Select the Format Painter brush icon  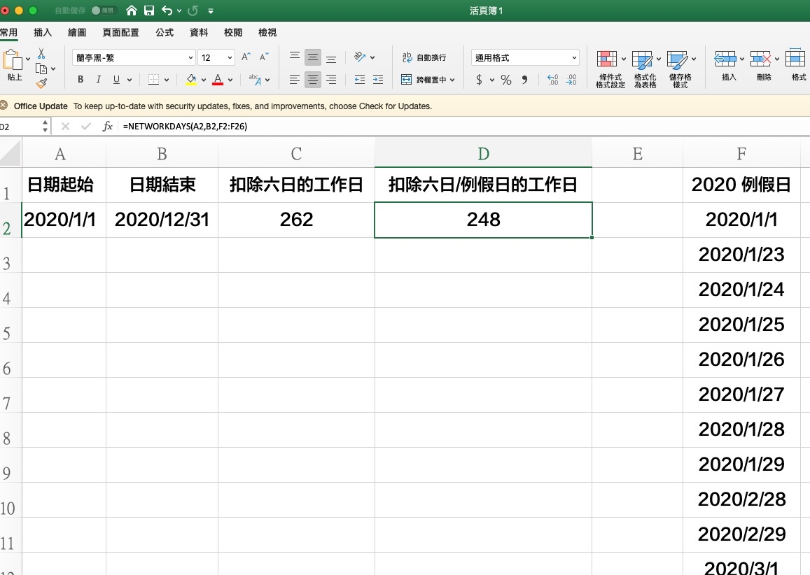(41, 83)
